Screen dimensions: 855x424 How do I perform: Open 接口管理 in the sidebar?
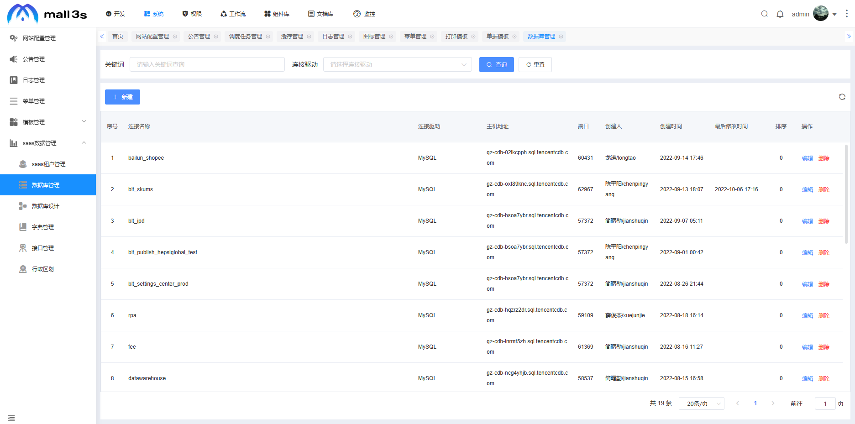(x=48, y=248)
